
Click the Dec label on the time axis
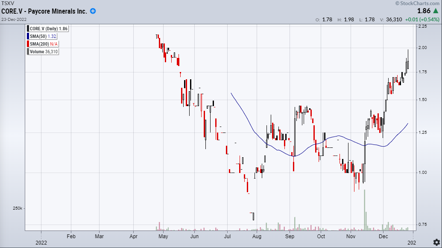click(383, 236)
